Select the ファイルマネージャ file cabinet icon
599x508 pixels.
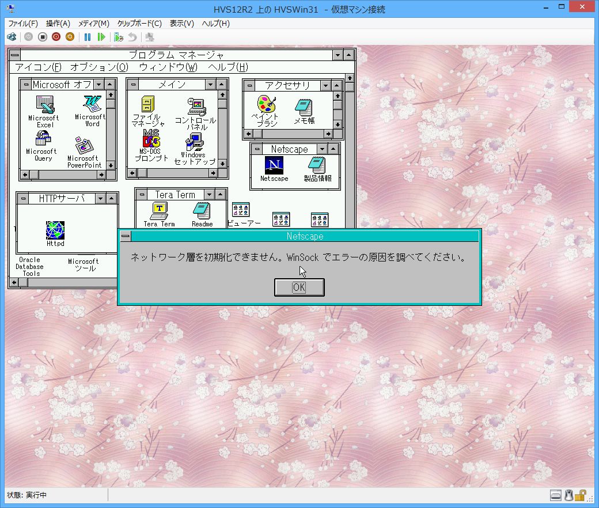(x=148, y=104)
